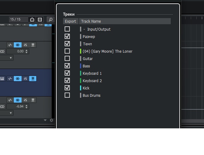Viewport: 204px width, 155px height.
Task: Click EQ sliders icon on -6.94 volume track
Action: click(x=25, y=100)
